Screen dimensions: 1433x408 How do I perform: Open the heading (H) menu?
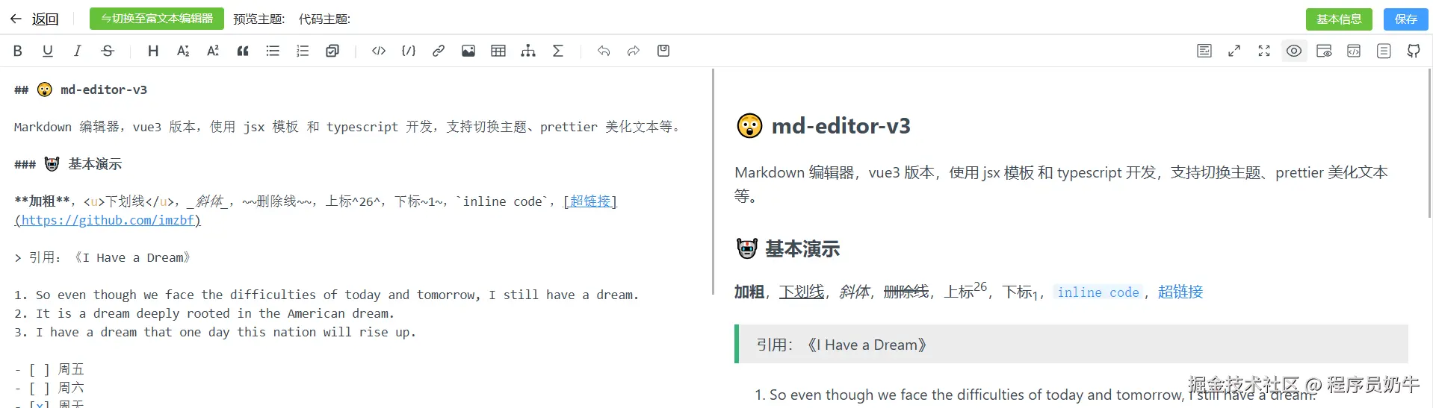[153, 51]
